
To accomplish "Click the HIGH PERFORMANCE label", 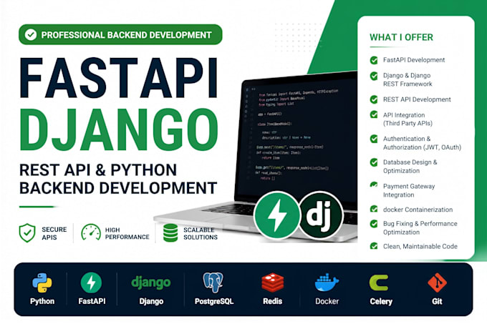I will tap(127, 233).
